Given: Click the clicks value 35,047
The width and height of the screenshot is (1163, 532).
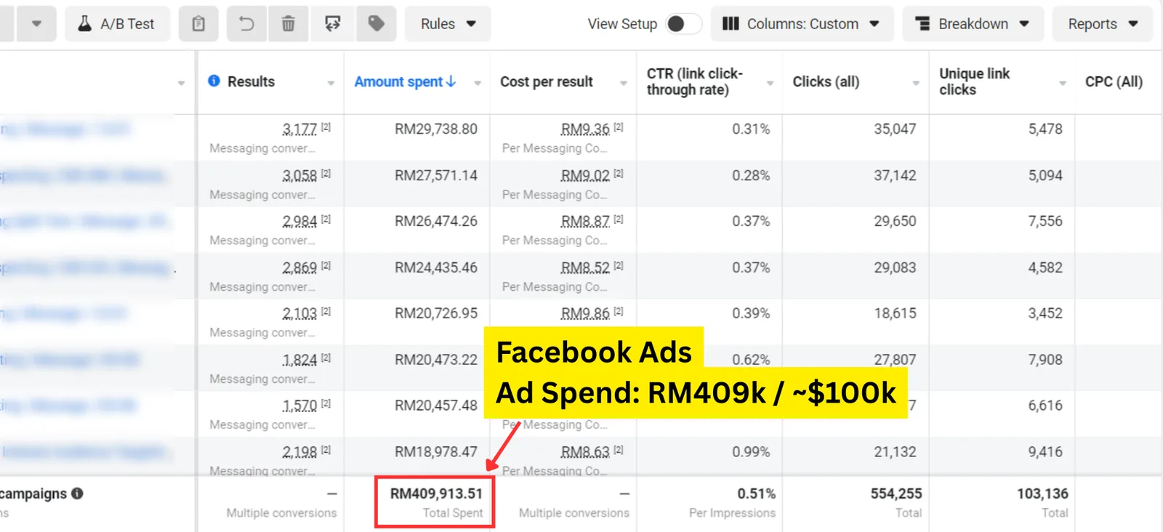Looking at the screenshot, I should 895,129.
